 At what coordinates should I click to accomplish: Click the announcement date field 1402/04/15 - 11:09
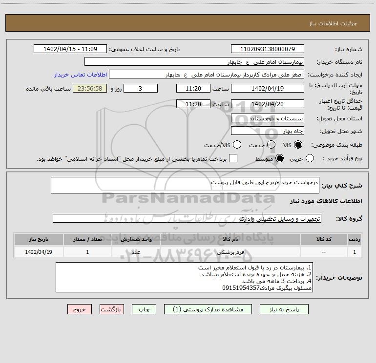click(70, 49)
